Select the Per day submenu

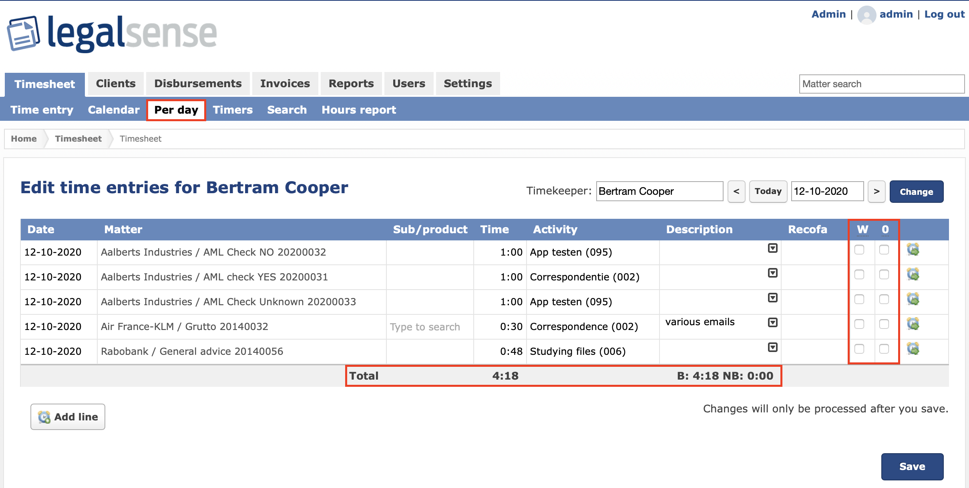tap(176, 110)
